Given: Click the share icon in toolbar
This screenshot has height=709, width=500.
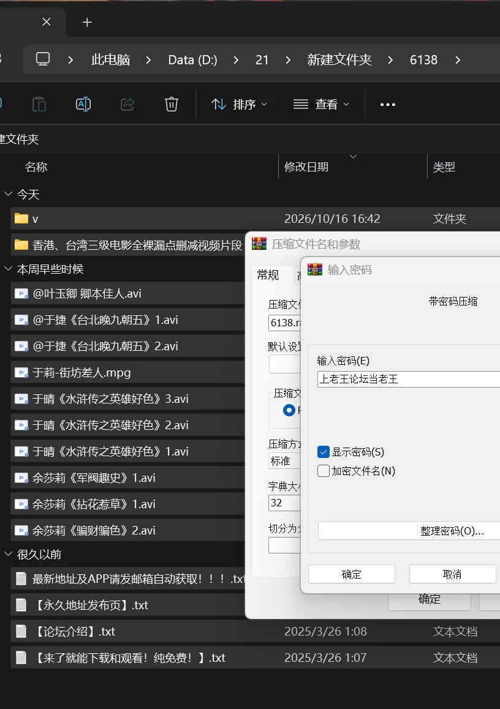Looking at the screenshot, I should 127,105.
